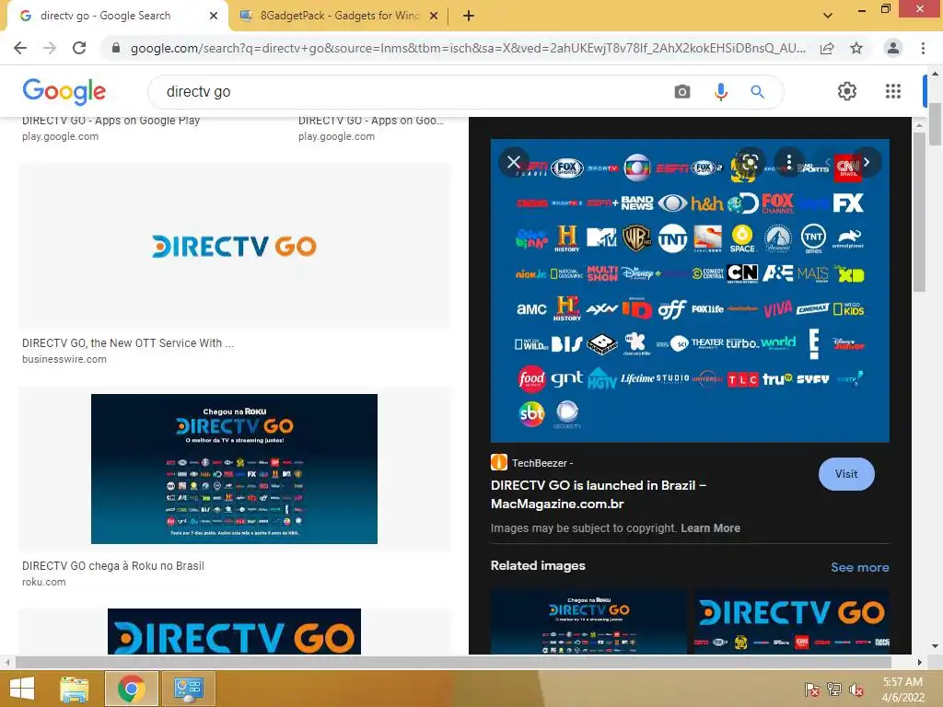Click the URL address bar
This screenshot has height=707, width=943.
click(467, 48)
